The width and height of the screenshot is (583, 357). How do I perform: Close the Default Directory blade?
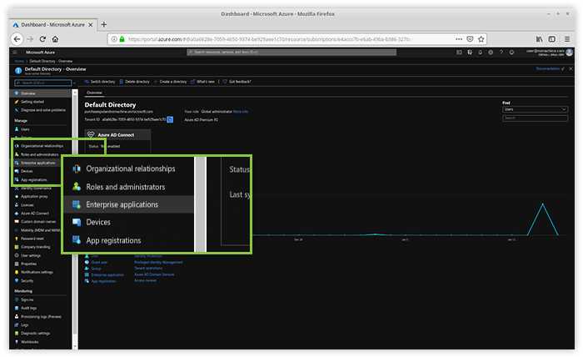click(x=571, y=69)
